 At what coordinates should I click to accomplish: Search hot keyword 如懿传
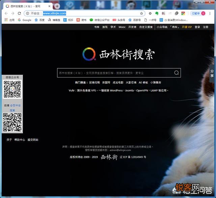point(106,82)
